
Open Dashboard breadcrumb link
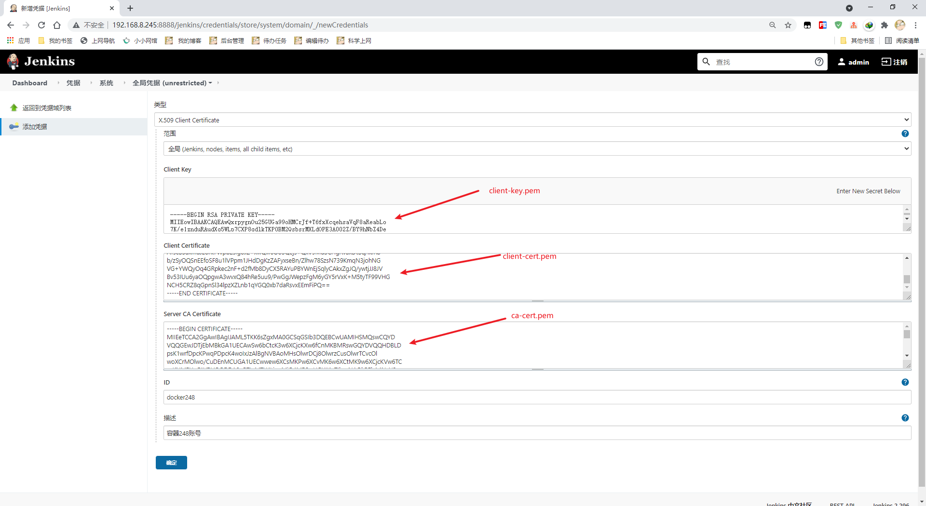tap(30, 83)
